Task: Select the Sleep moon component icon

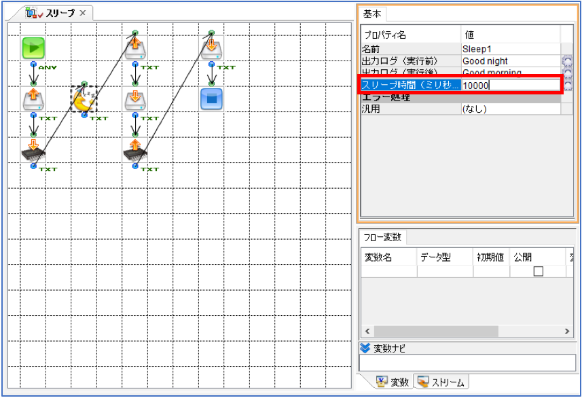Action: 84,99
